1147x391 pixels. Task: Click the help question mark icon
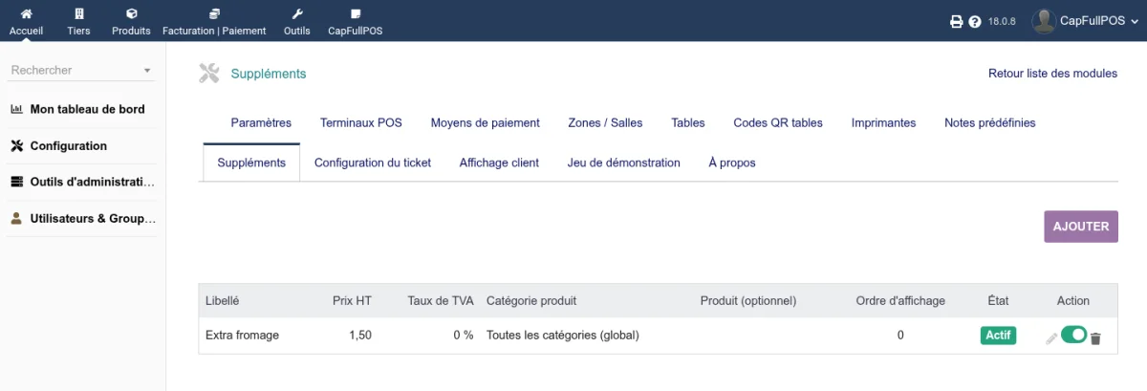[975, 21]
